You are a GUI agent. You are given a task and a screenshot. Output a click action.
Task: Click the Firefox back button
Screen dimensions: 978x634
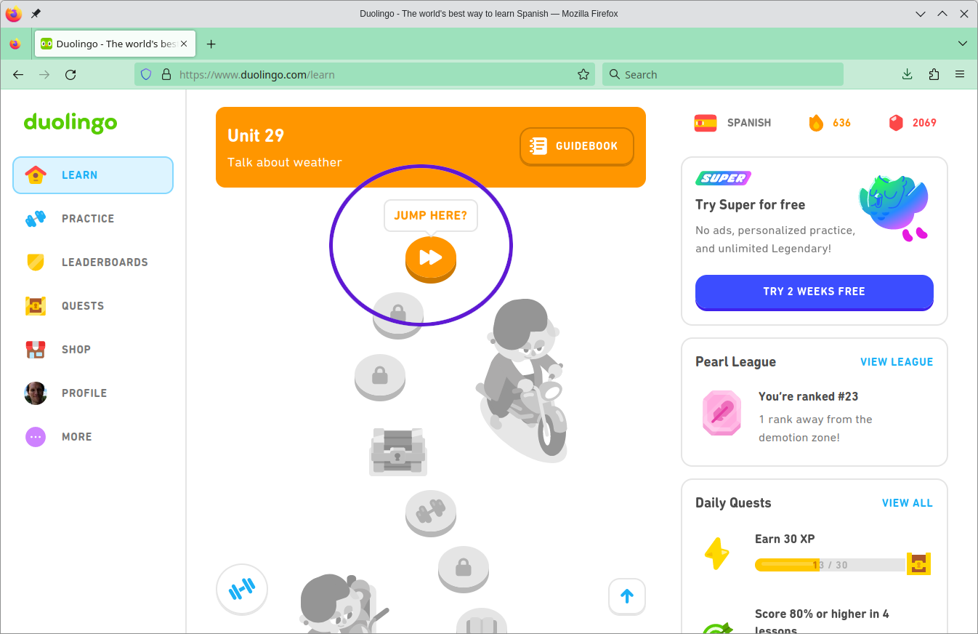[18, 74]
